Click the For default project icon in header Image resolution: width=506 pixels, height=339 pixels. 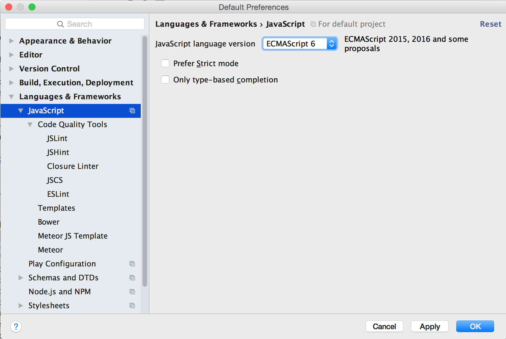tap(313, 24)
